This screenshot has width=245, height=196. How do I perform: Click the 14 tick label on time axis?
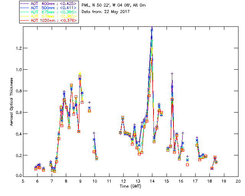(152, 181)
